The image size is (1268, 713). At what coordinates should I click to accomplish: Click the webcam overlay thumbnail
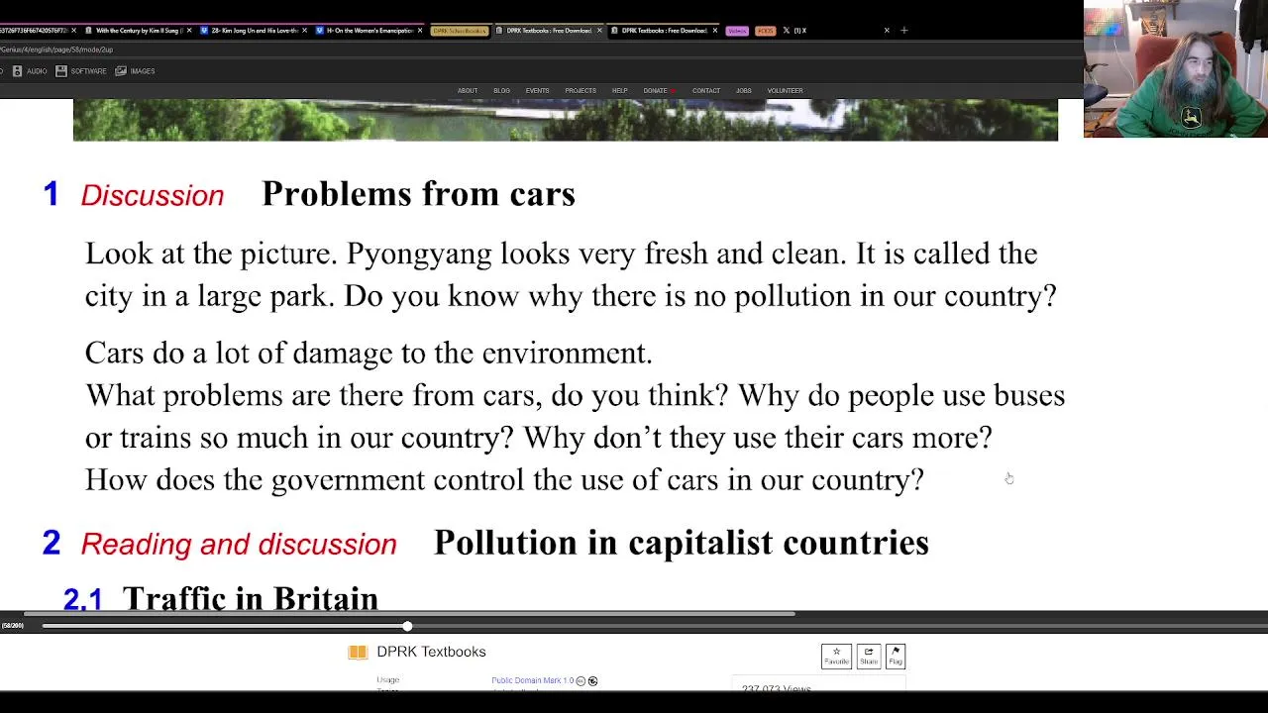[x=1176, y=68]
